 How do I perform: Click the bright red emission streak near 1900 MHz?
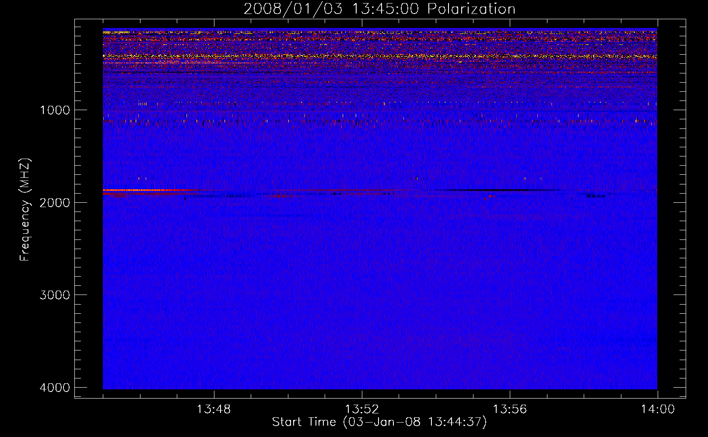pyautogui.click(x=149, y=191)
